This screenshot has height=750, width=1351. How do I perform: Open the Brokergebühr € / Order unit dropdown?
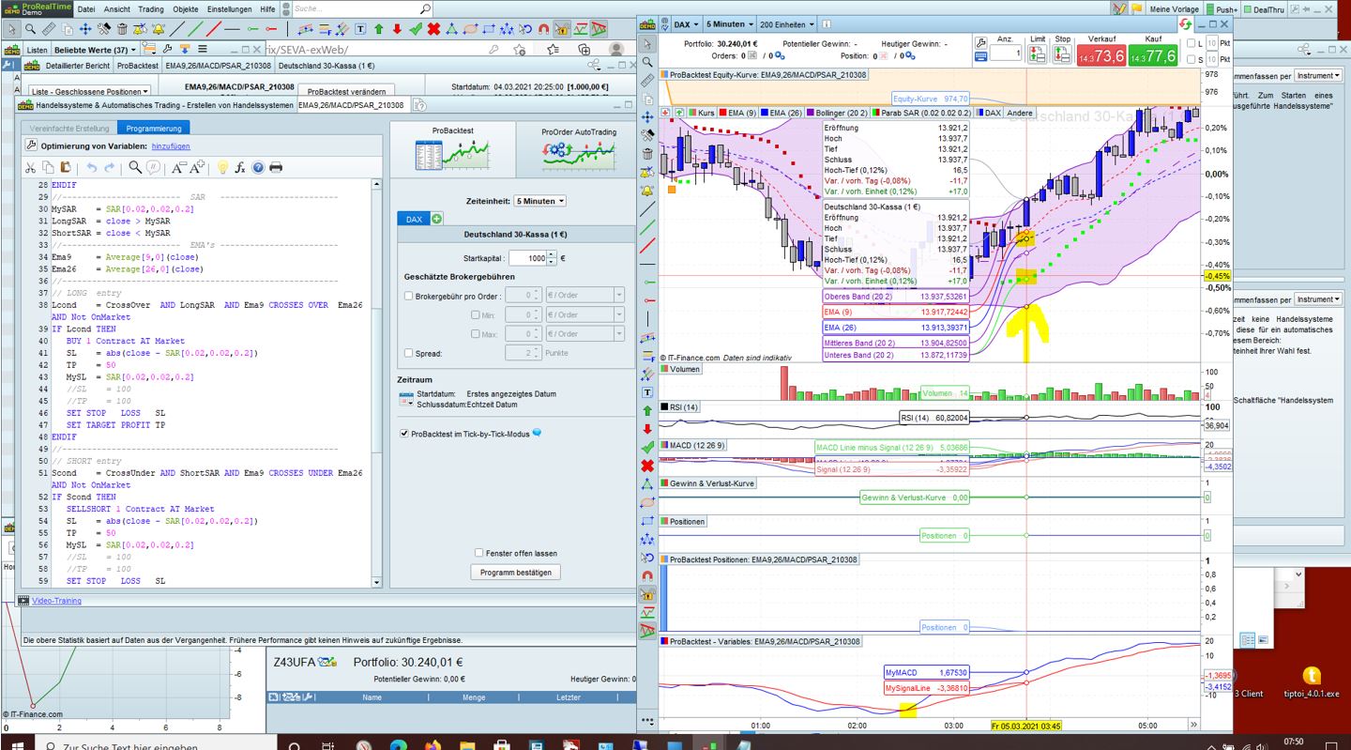584,296
